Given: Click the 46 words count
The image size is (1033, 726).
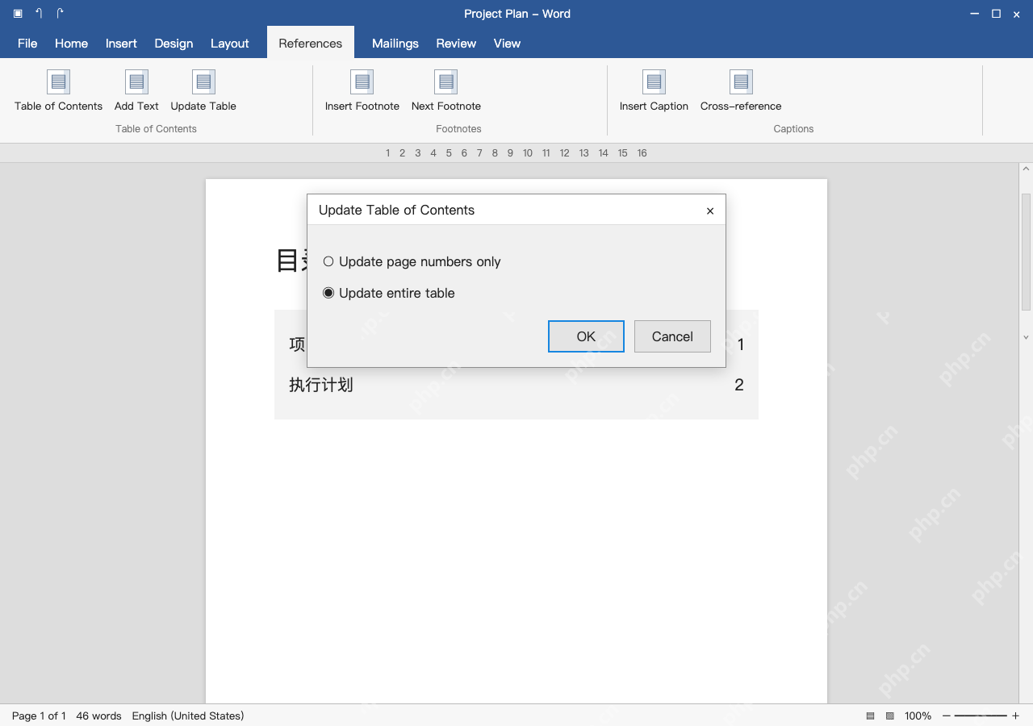Looking at the screenshot, I should coord(98,716).
